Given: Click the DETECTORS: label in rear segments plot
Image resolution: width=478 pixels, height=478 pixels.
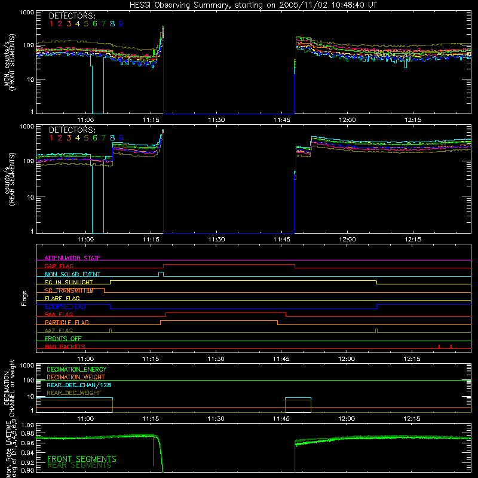Looking at the screenshot, I should pyautogui.click(x=72, y=130).
